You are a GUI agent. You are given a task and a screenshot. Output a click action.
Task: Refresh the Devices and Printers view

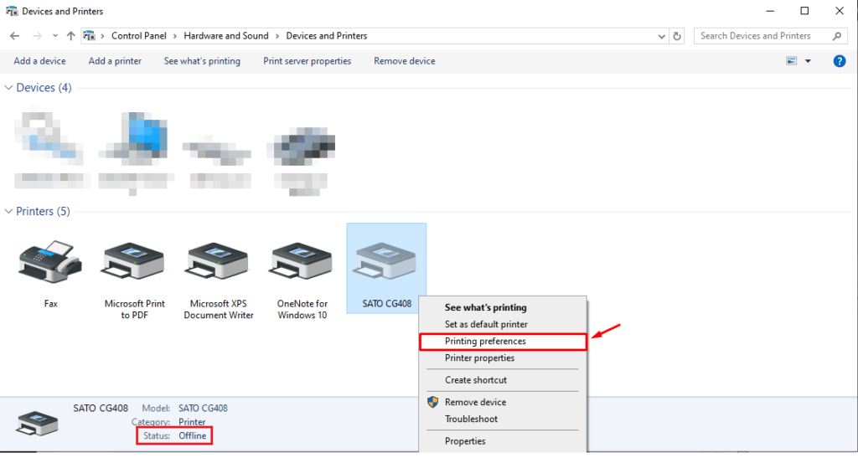677,36
